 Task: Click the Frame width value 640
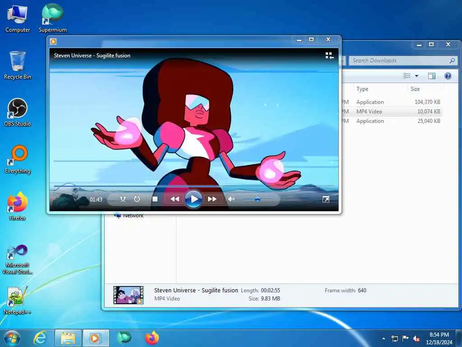pyautogui.click(x=362, y=291)
